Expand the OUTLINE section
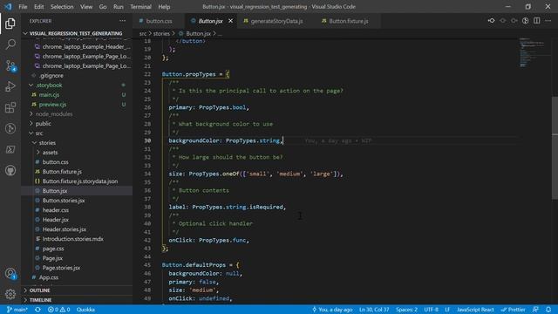 click(77, 290)
